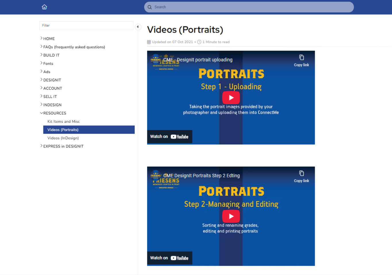This screenshot has width=392, height=275.
Task: Open the CME - DesignIt portrait uploading title link
Action: (x=198, y=60)
